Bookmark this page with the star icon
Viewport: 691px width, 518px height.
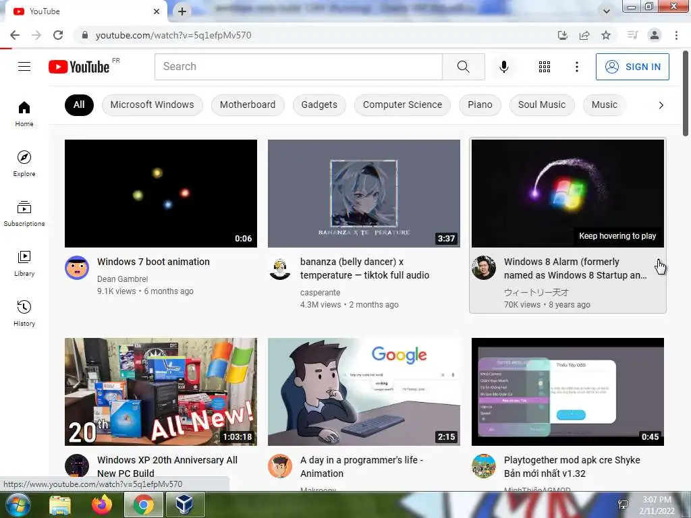(606, 35)
